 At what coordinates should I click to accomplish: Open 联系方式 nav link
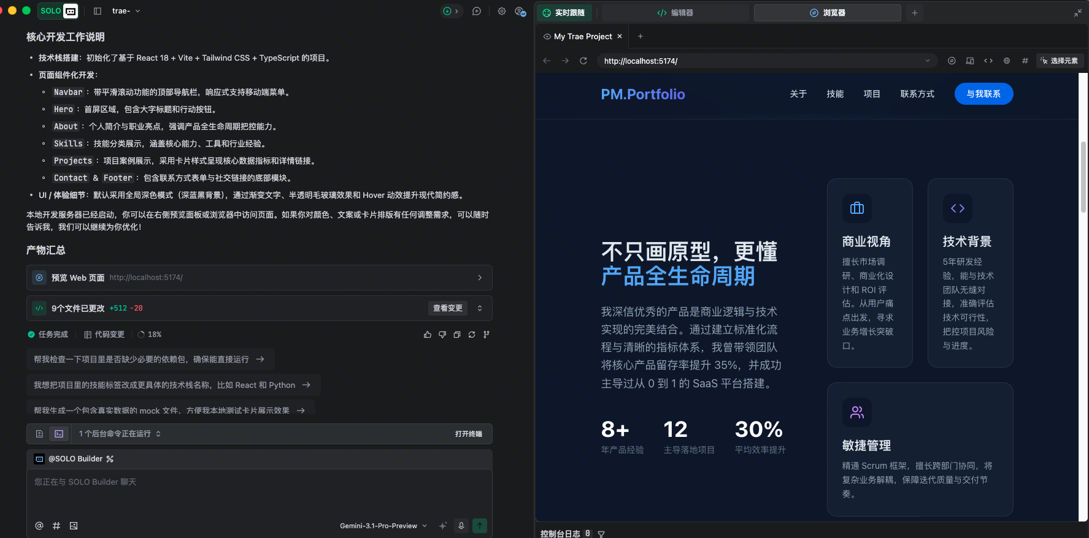pyautogui.click(x=917, y=94)
